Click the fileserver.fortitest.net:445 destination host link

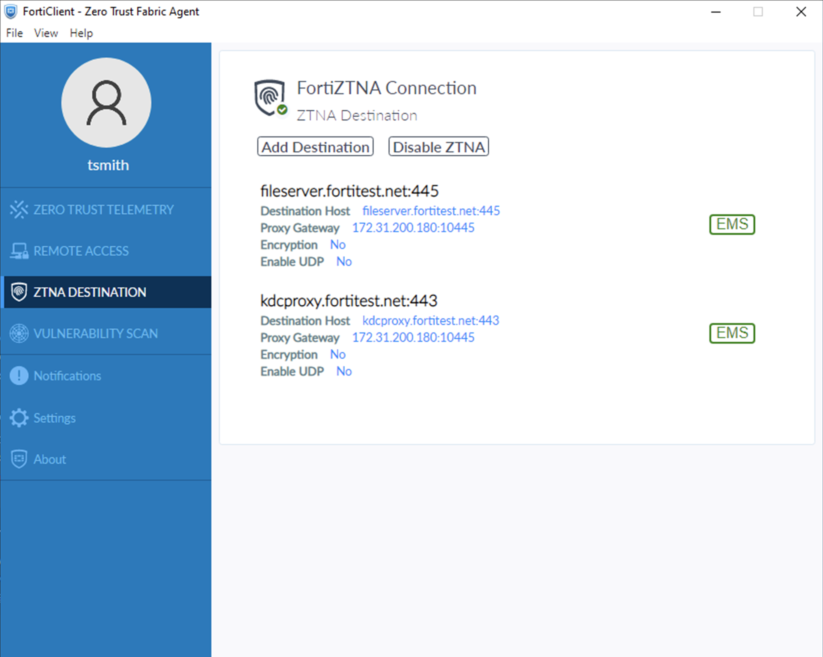[x=431, y=211]
